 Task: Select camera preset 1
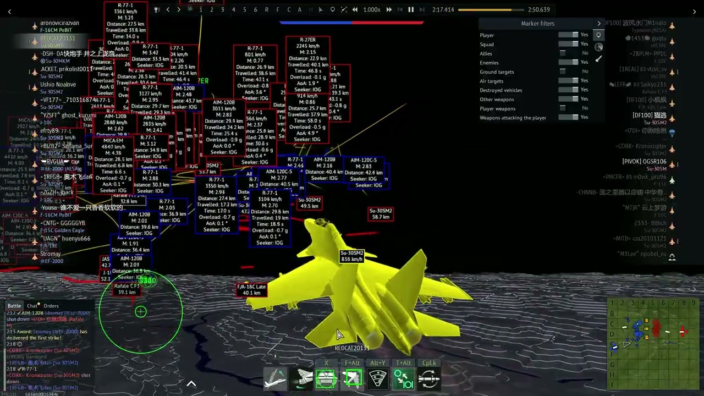(x=200, y=9)
